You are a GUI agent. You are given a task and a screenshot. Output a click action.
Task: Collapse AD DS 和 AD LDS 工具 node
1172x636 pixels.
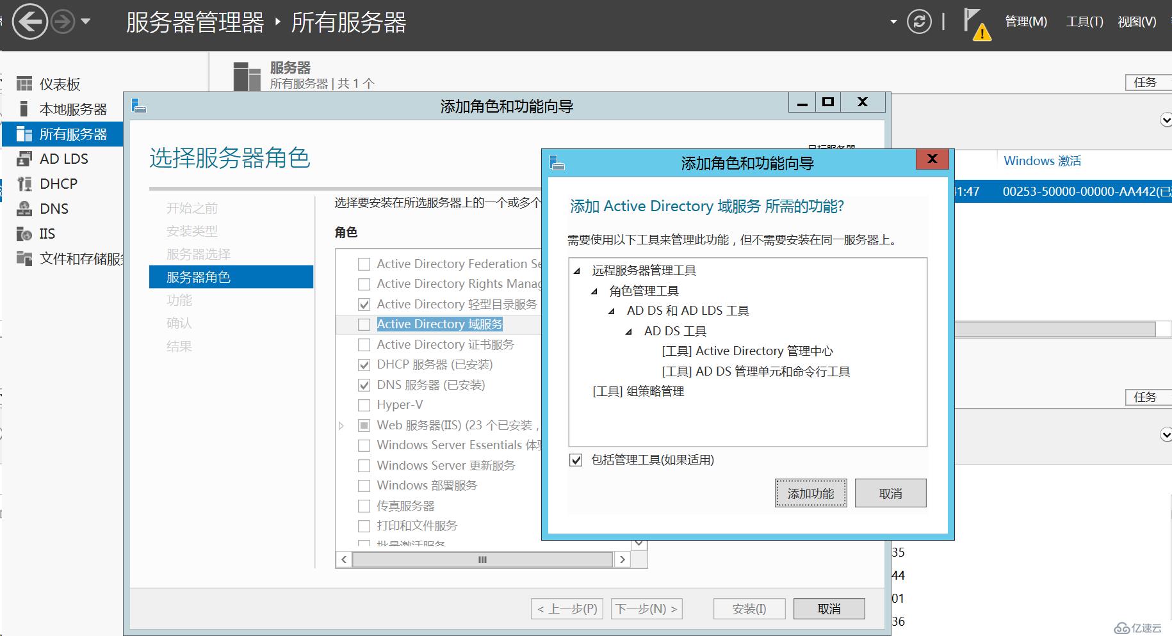[612, 311]
